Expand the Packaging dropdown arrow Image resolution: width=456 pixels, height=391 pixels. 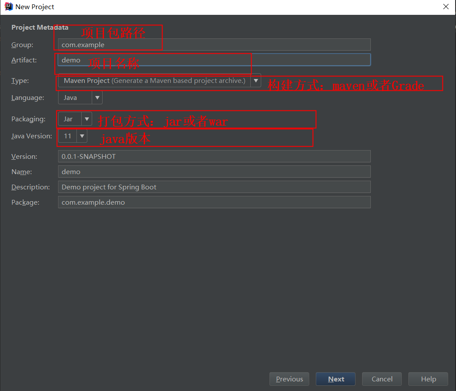[x=86, y=119]
